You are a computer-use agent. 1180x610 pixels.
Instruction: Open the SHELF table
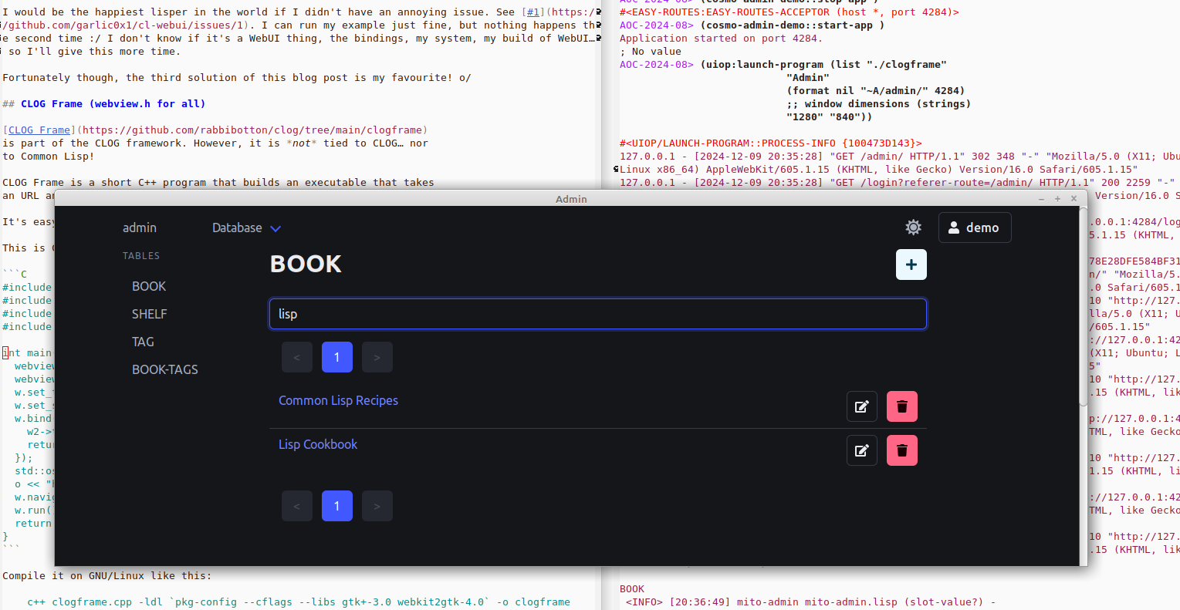click(x=149, y=315)
